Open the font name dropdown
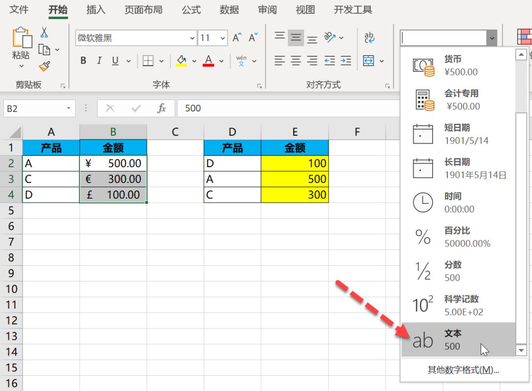The height and width of the screenshot is (391, 532). [192, 37]
